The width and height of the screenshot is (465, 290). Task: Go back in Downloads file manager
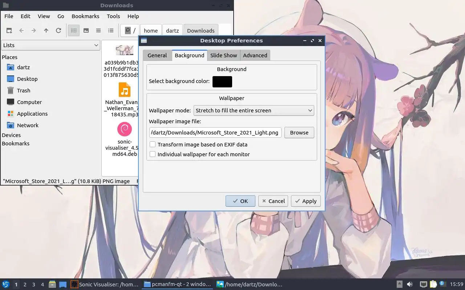21,30
